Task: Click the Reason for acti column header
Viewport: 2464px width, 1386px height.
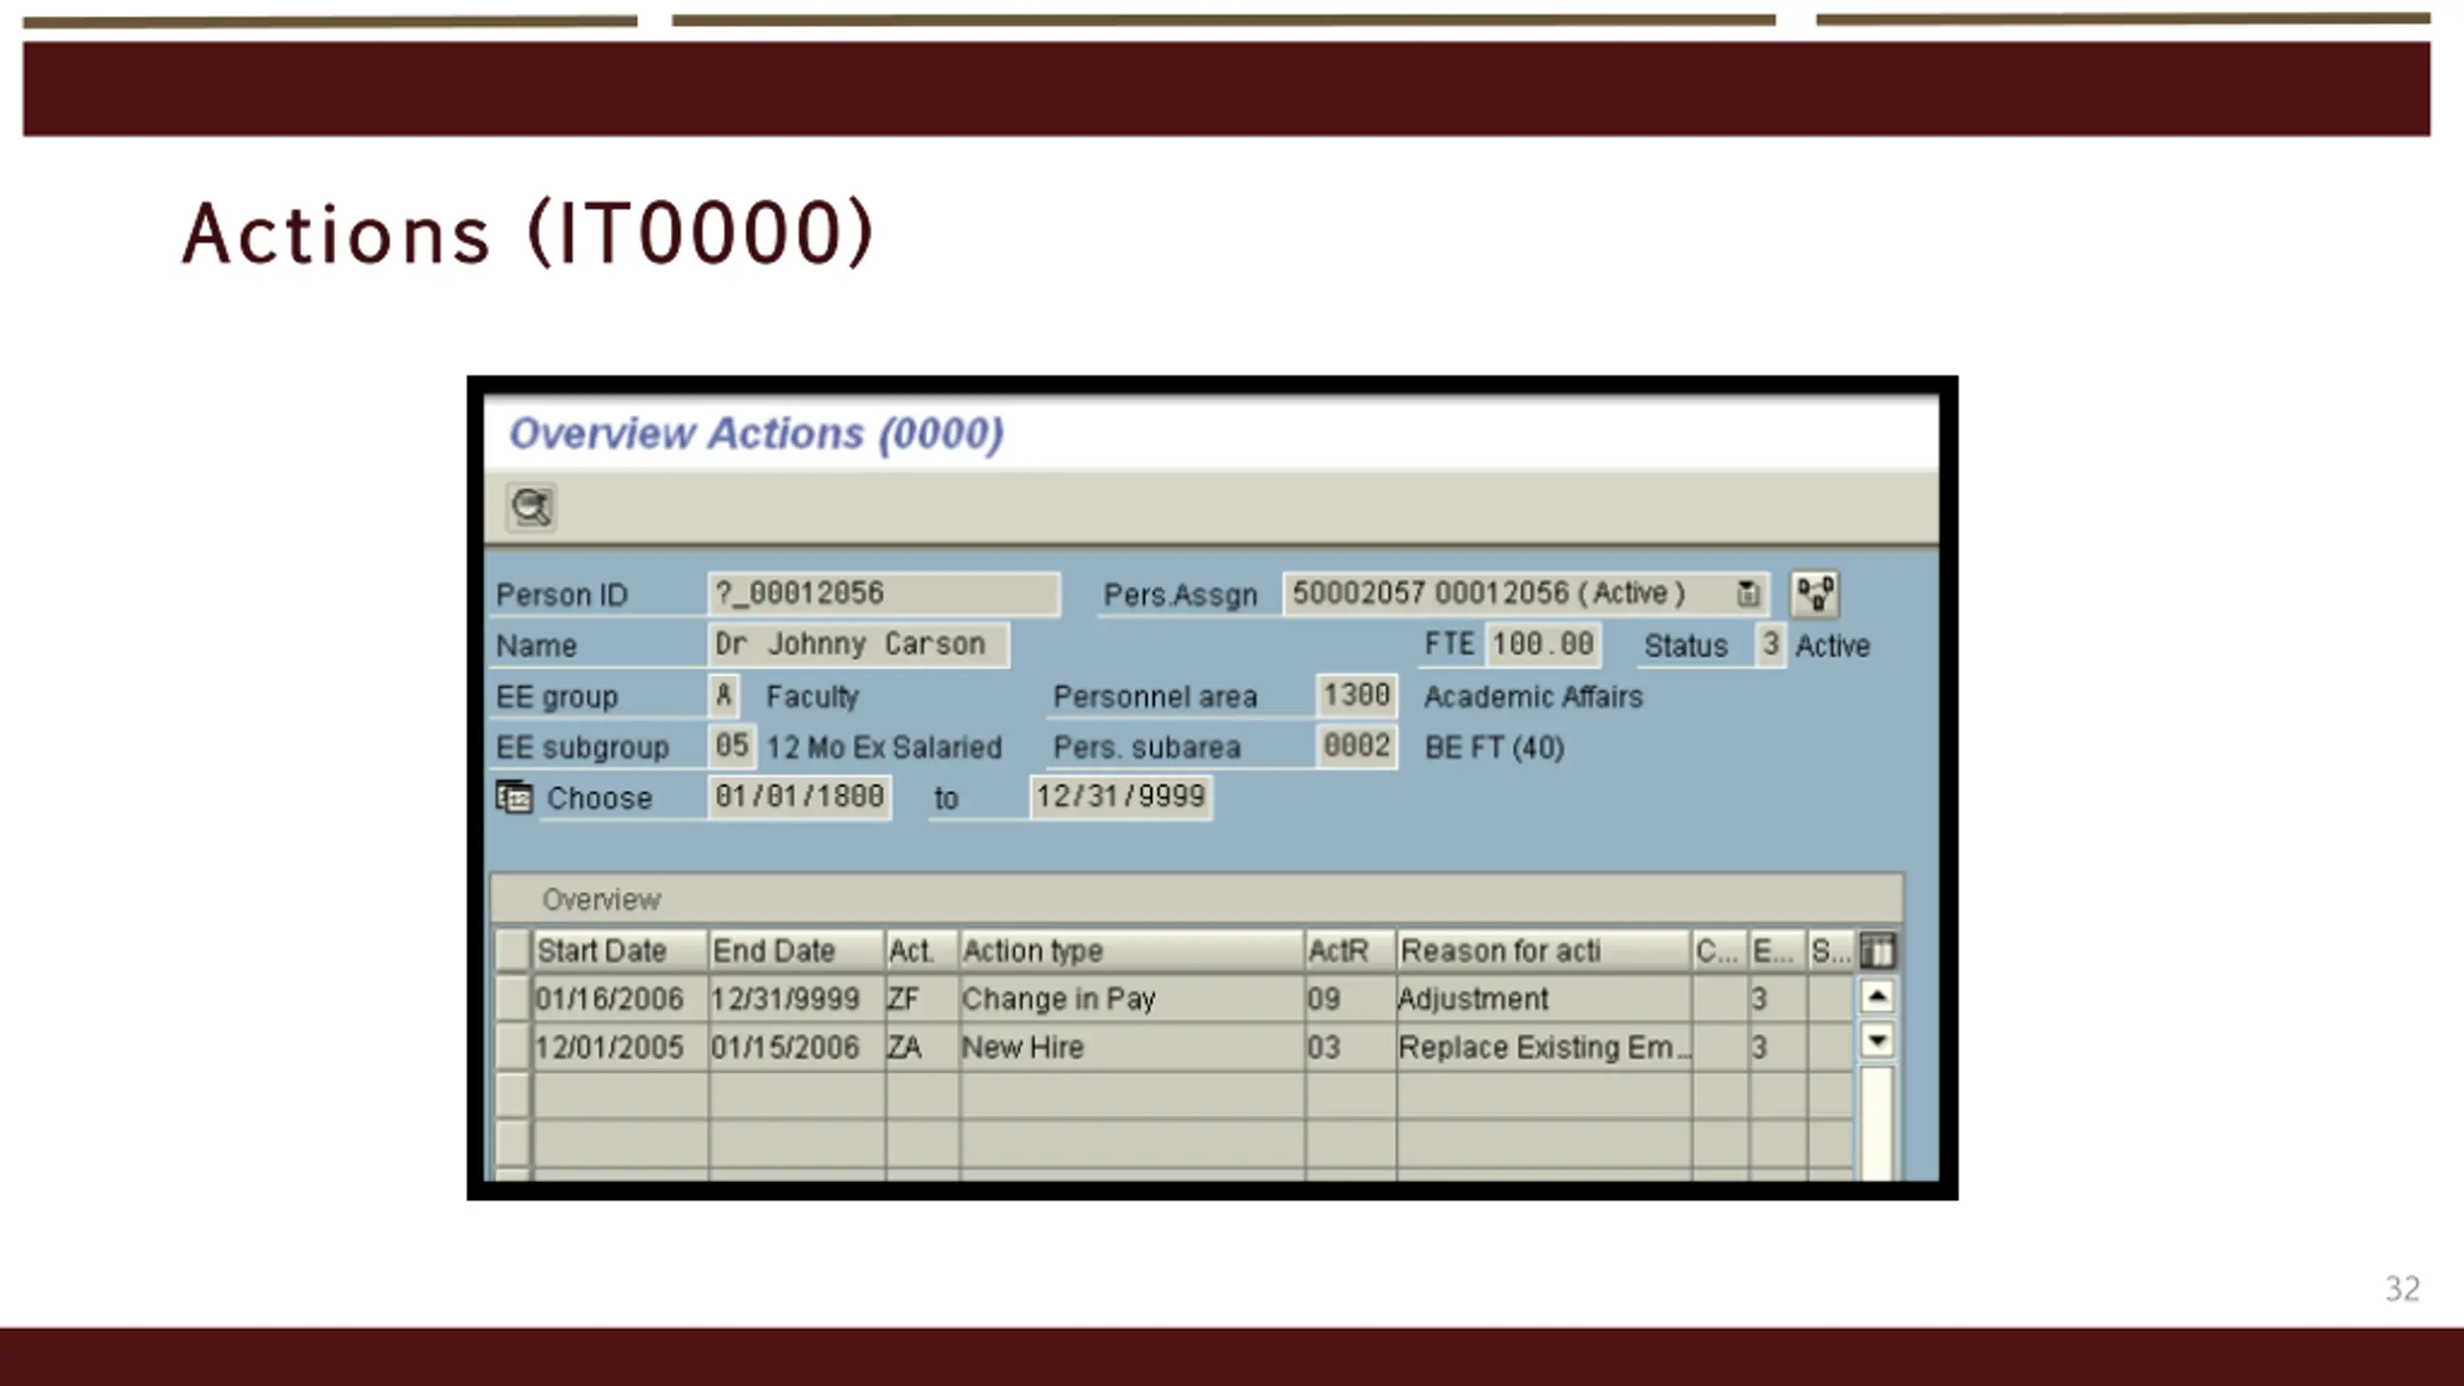Action: [1544, 951]
